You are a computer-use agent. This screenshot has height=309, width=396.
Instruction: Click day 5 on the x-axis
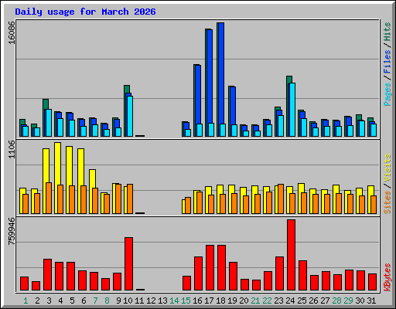72,301
